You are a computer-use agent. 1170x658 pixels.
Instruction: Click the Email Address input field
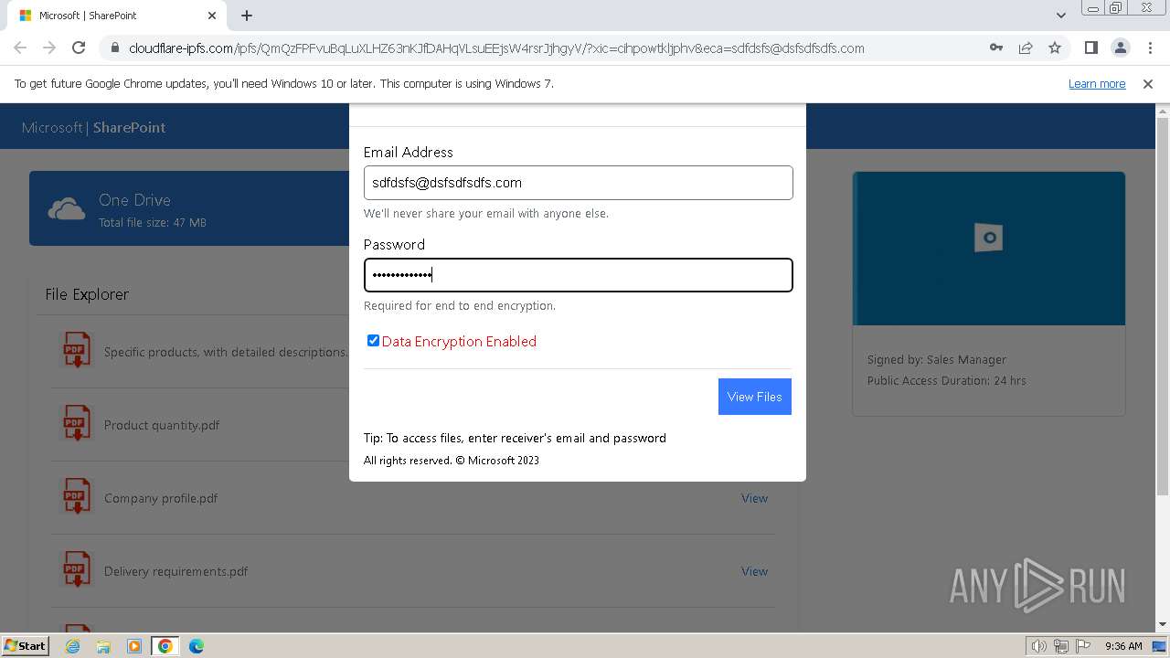pyautogui.click(x=578, y=183)
